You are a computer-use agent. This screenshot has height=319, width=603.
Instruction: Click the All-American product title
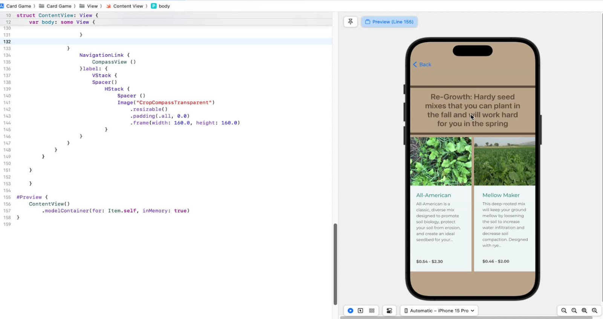(433, 195)
